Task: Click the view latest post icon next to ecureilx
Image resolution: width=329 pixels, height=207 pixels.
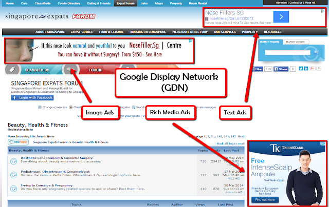Action: point(240,192)
